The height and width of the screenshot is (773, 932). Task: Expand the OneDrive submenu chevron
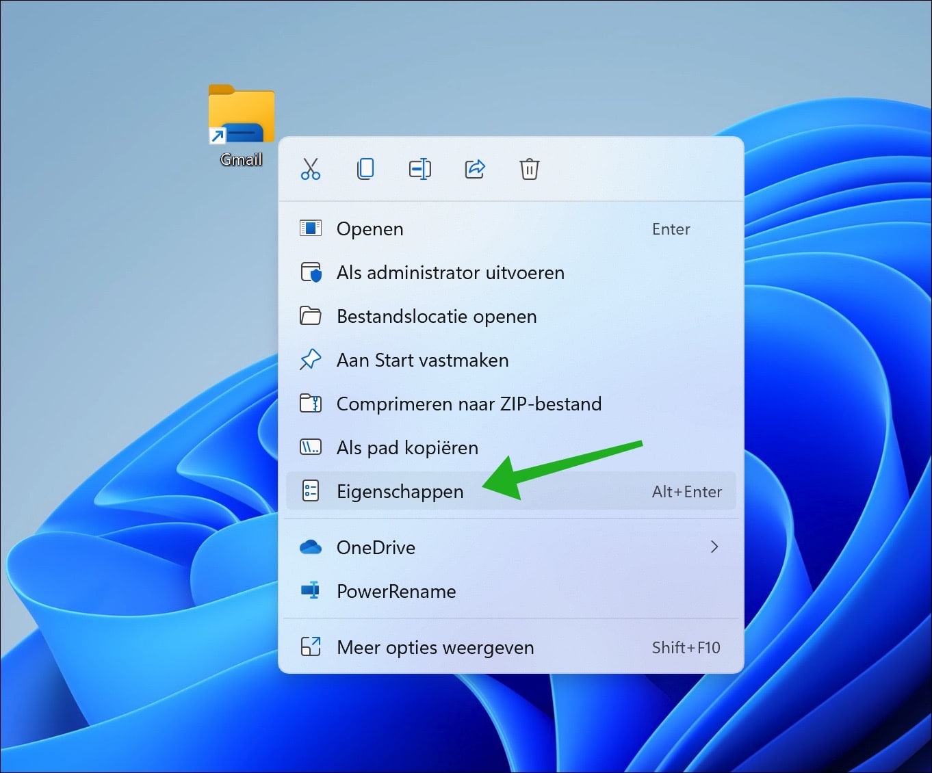click(x=714, y=547)
